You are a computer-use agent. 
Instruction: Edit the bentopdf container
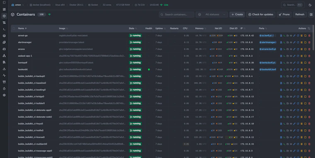[294, 63]
